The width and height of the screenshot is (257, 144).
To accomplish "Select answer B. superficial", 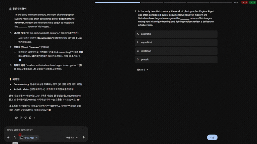I will 176,42.
